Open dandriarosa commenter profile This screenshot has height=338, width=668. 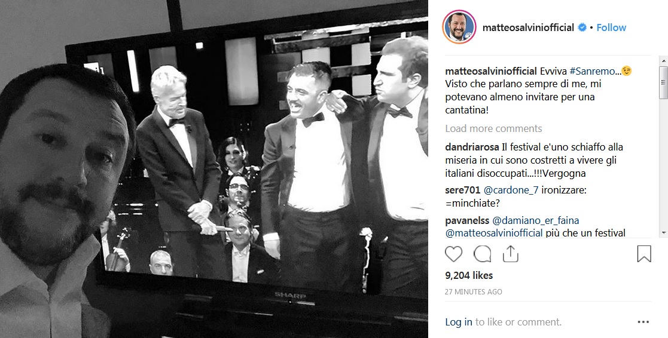click(472, 147)
